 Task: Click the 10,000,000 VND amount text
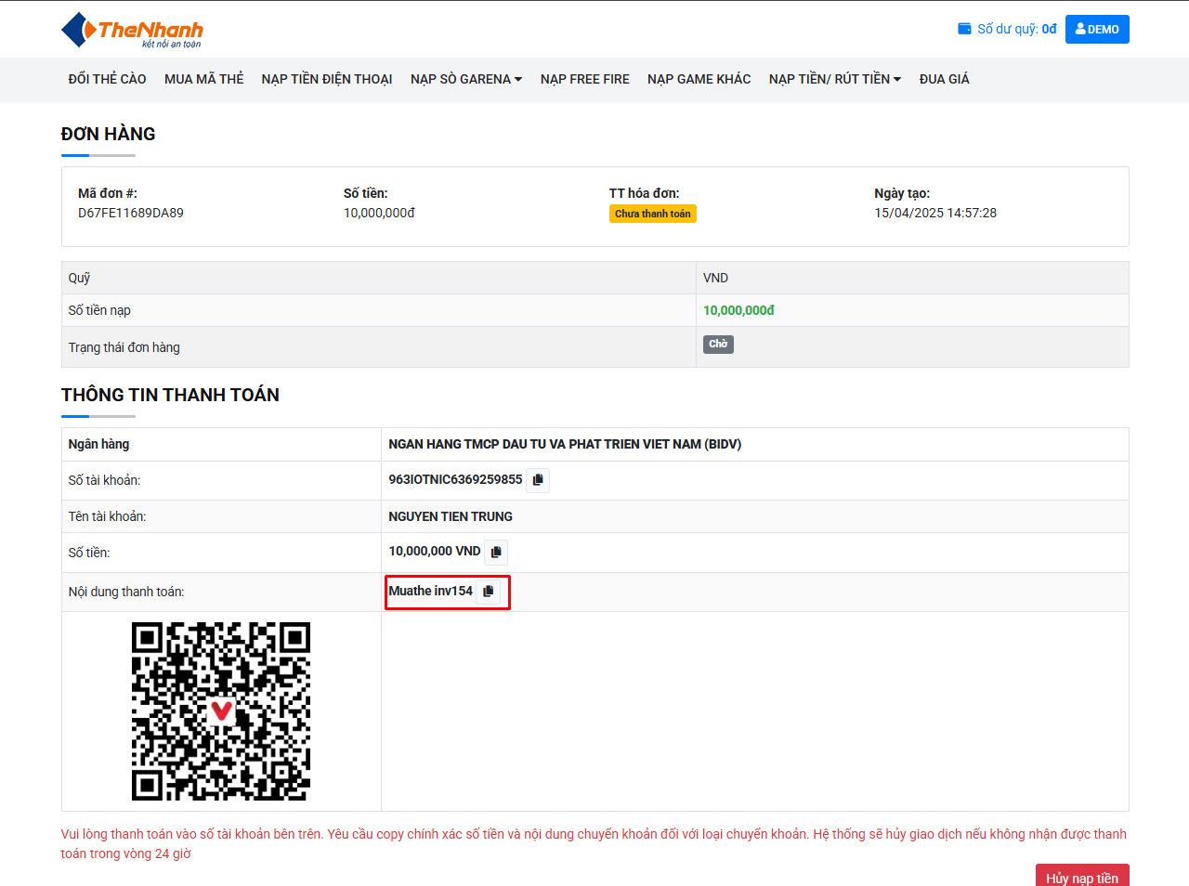[435, 551]
